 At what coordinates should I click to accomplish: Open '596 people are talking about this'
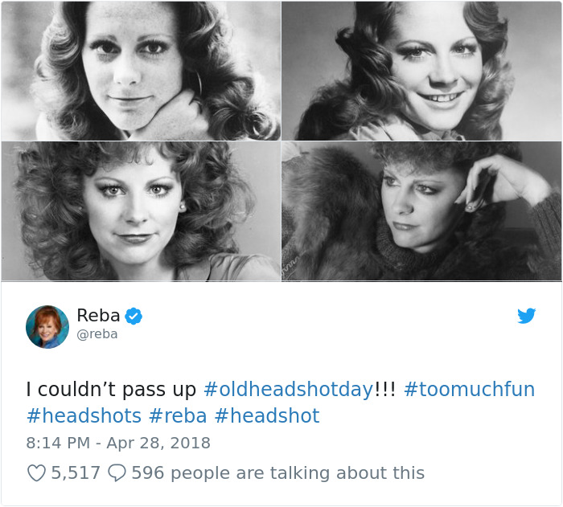pyautogui.click(x=278, y=473)
